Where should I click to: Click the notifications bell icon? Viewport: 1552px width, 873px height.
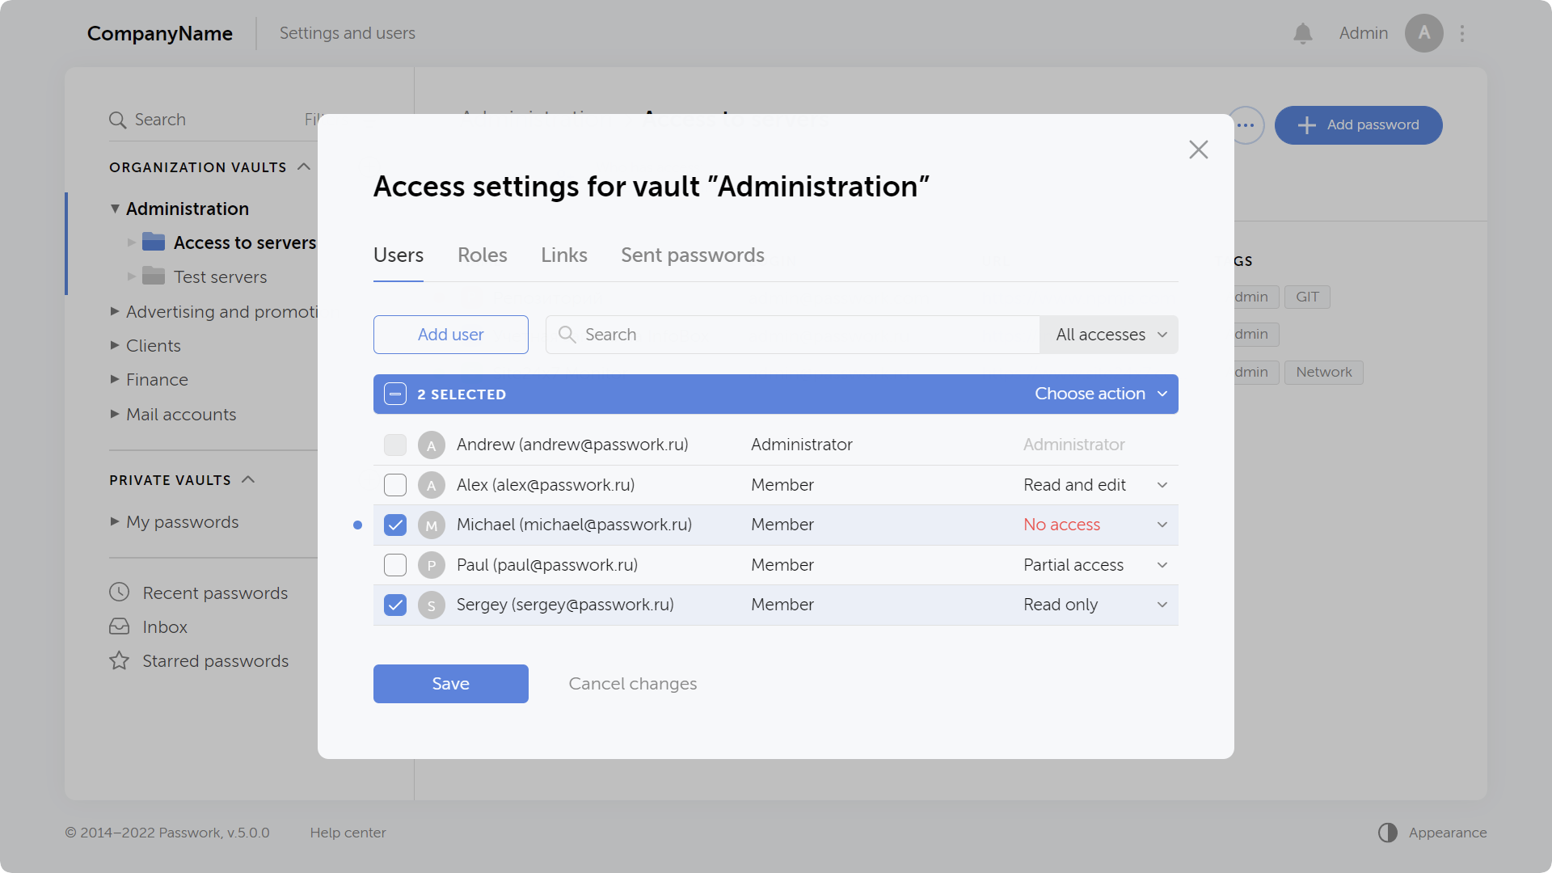(1302, 33)
